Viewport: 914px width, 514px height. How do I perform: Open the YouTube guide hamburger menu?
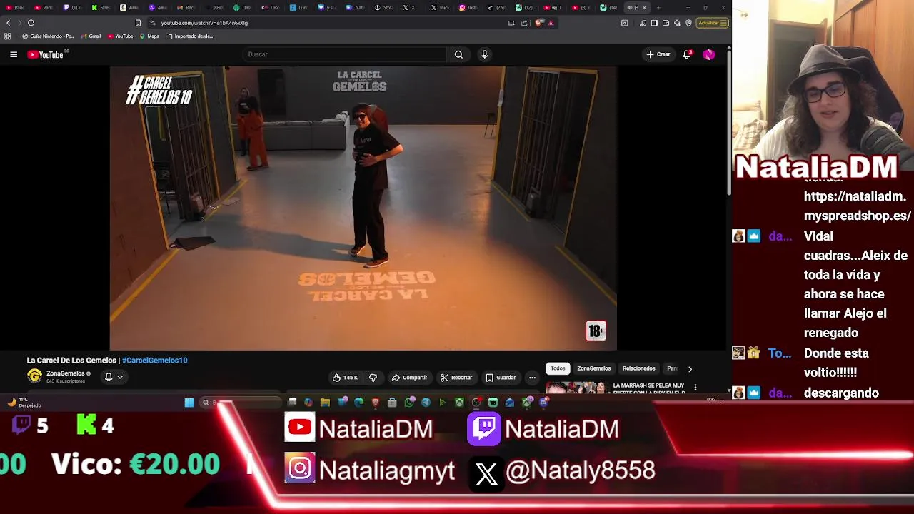pyautogui.click(x=14, y=54)
